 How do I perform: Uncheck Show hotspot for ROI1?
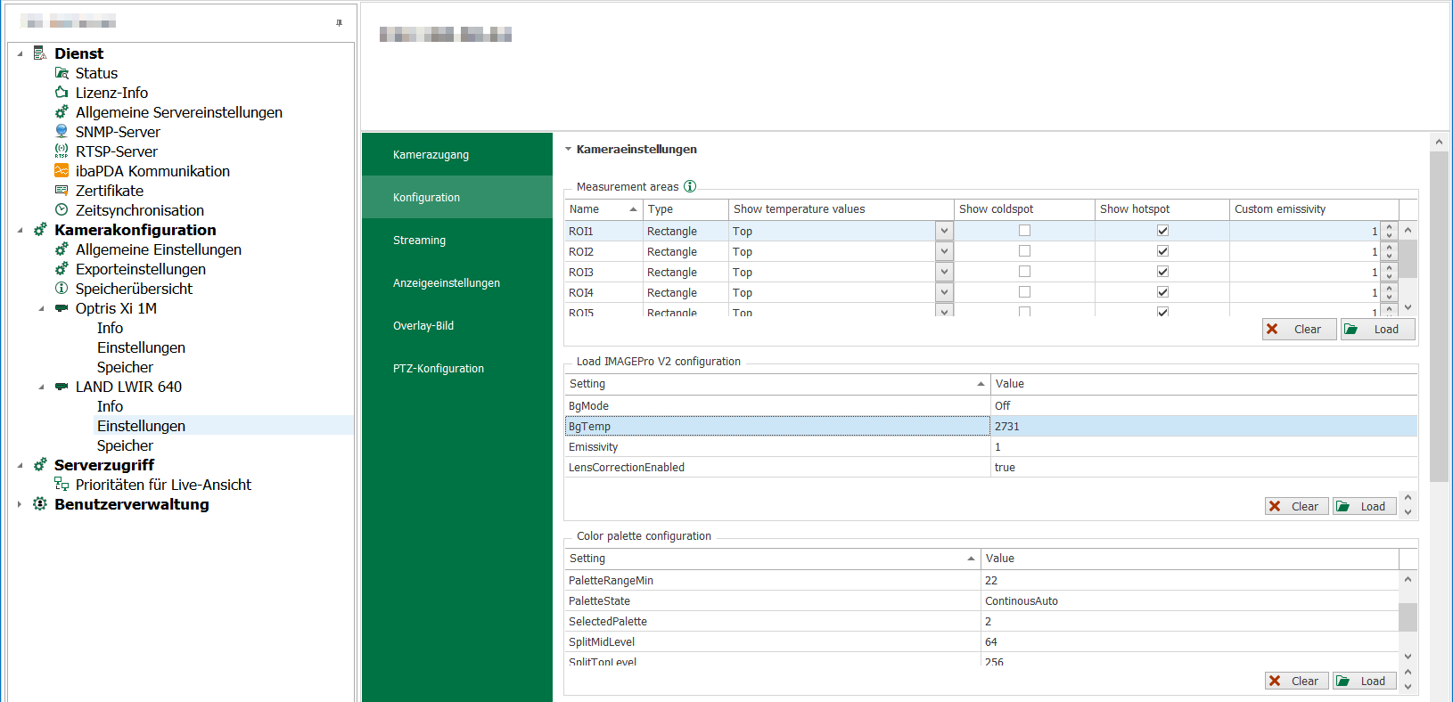coord(1162,231)
